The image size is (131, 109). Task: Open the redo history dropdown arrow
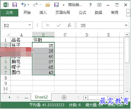click(x=40, y=5)
